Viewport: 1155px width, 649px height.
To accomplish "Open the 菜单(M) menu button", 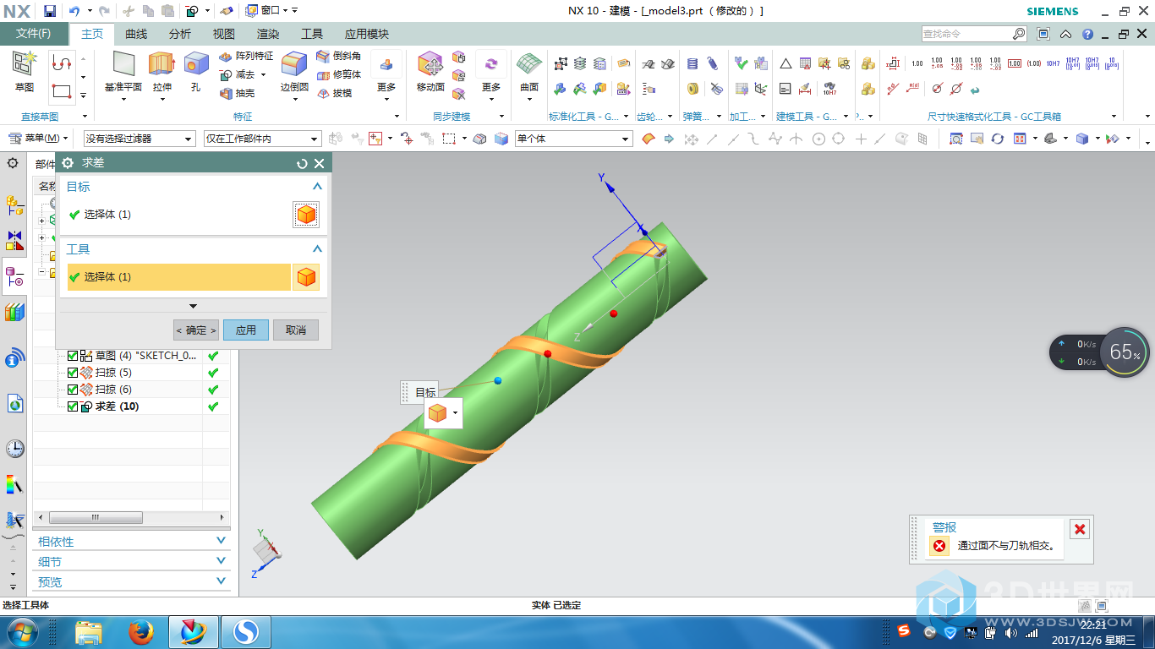I will click(x=36, y=139).
